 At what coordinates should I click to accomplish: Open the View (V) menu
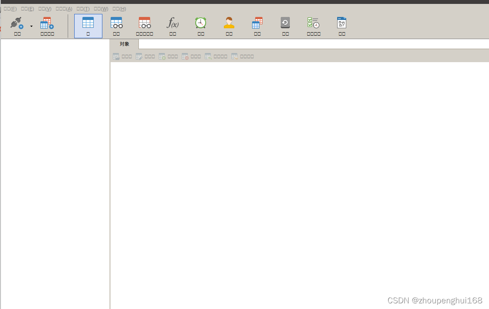45,9
